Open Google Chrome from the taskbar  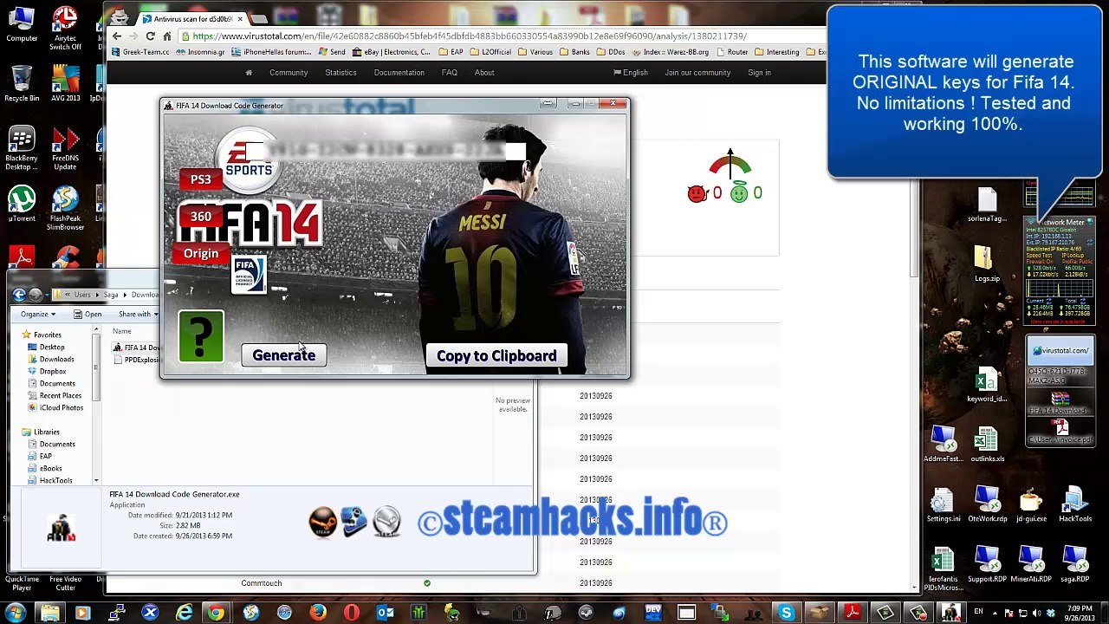click(216, 614)
